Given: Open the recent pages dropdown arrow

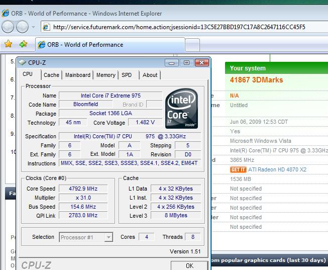Looking at the screenshot, I should [33, 27].
